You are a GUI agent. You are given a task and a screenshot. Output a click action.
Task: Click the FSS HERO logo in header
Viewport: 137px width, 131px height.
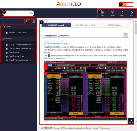click(x=69, y=4)
